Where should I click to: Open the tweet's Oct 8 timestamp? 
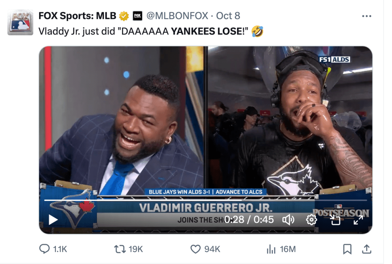click(228, 16)
